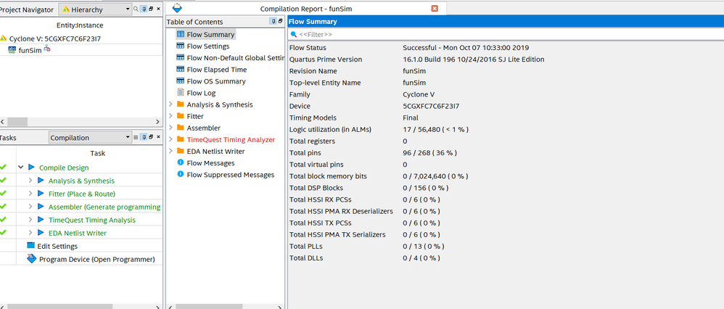The width and height of the screenshot is (724, 309).
Task: Open Flow Non-Default Global Settings report
Action: click(x=236, y=58)
